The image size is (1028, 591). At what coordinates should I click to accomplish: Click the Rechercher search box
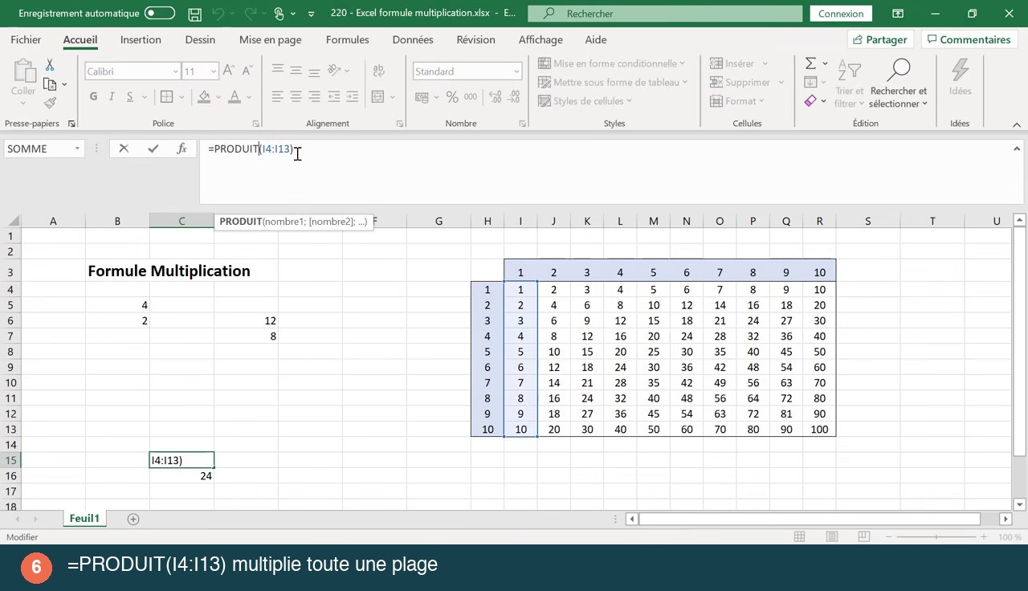(665, 14)
